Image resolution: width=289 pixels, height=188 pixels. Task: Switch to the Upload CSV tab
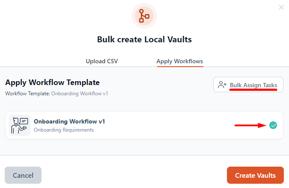(102, 61)
